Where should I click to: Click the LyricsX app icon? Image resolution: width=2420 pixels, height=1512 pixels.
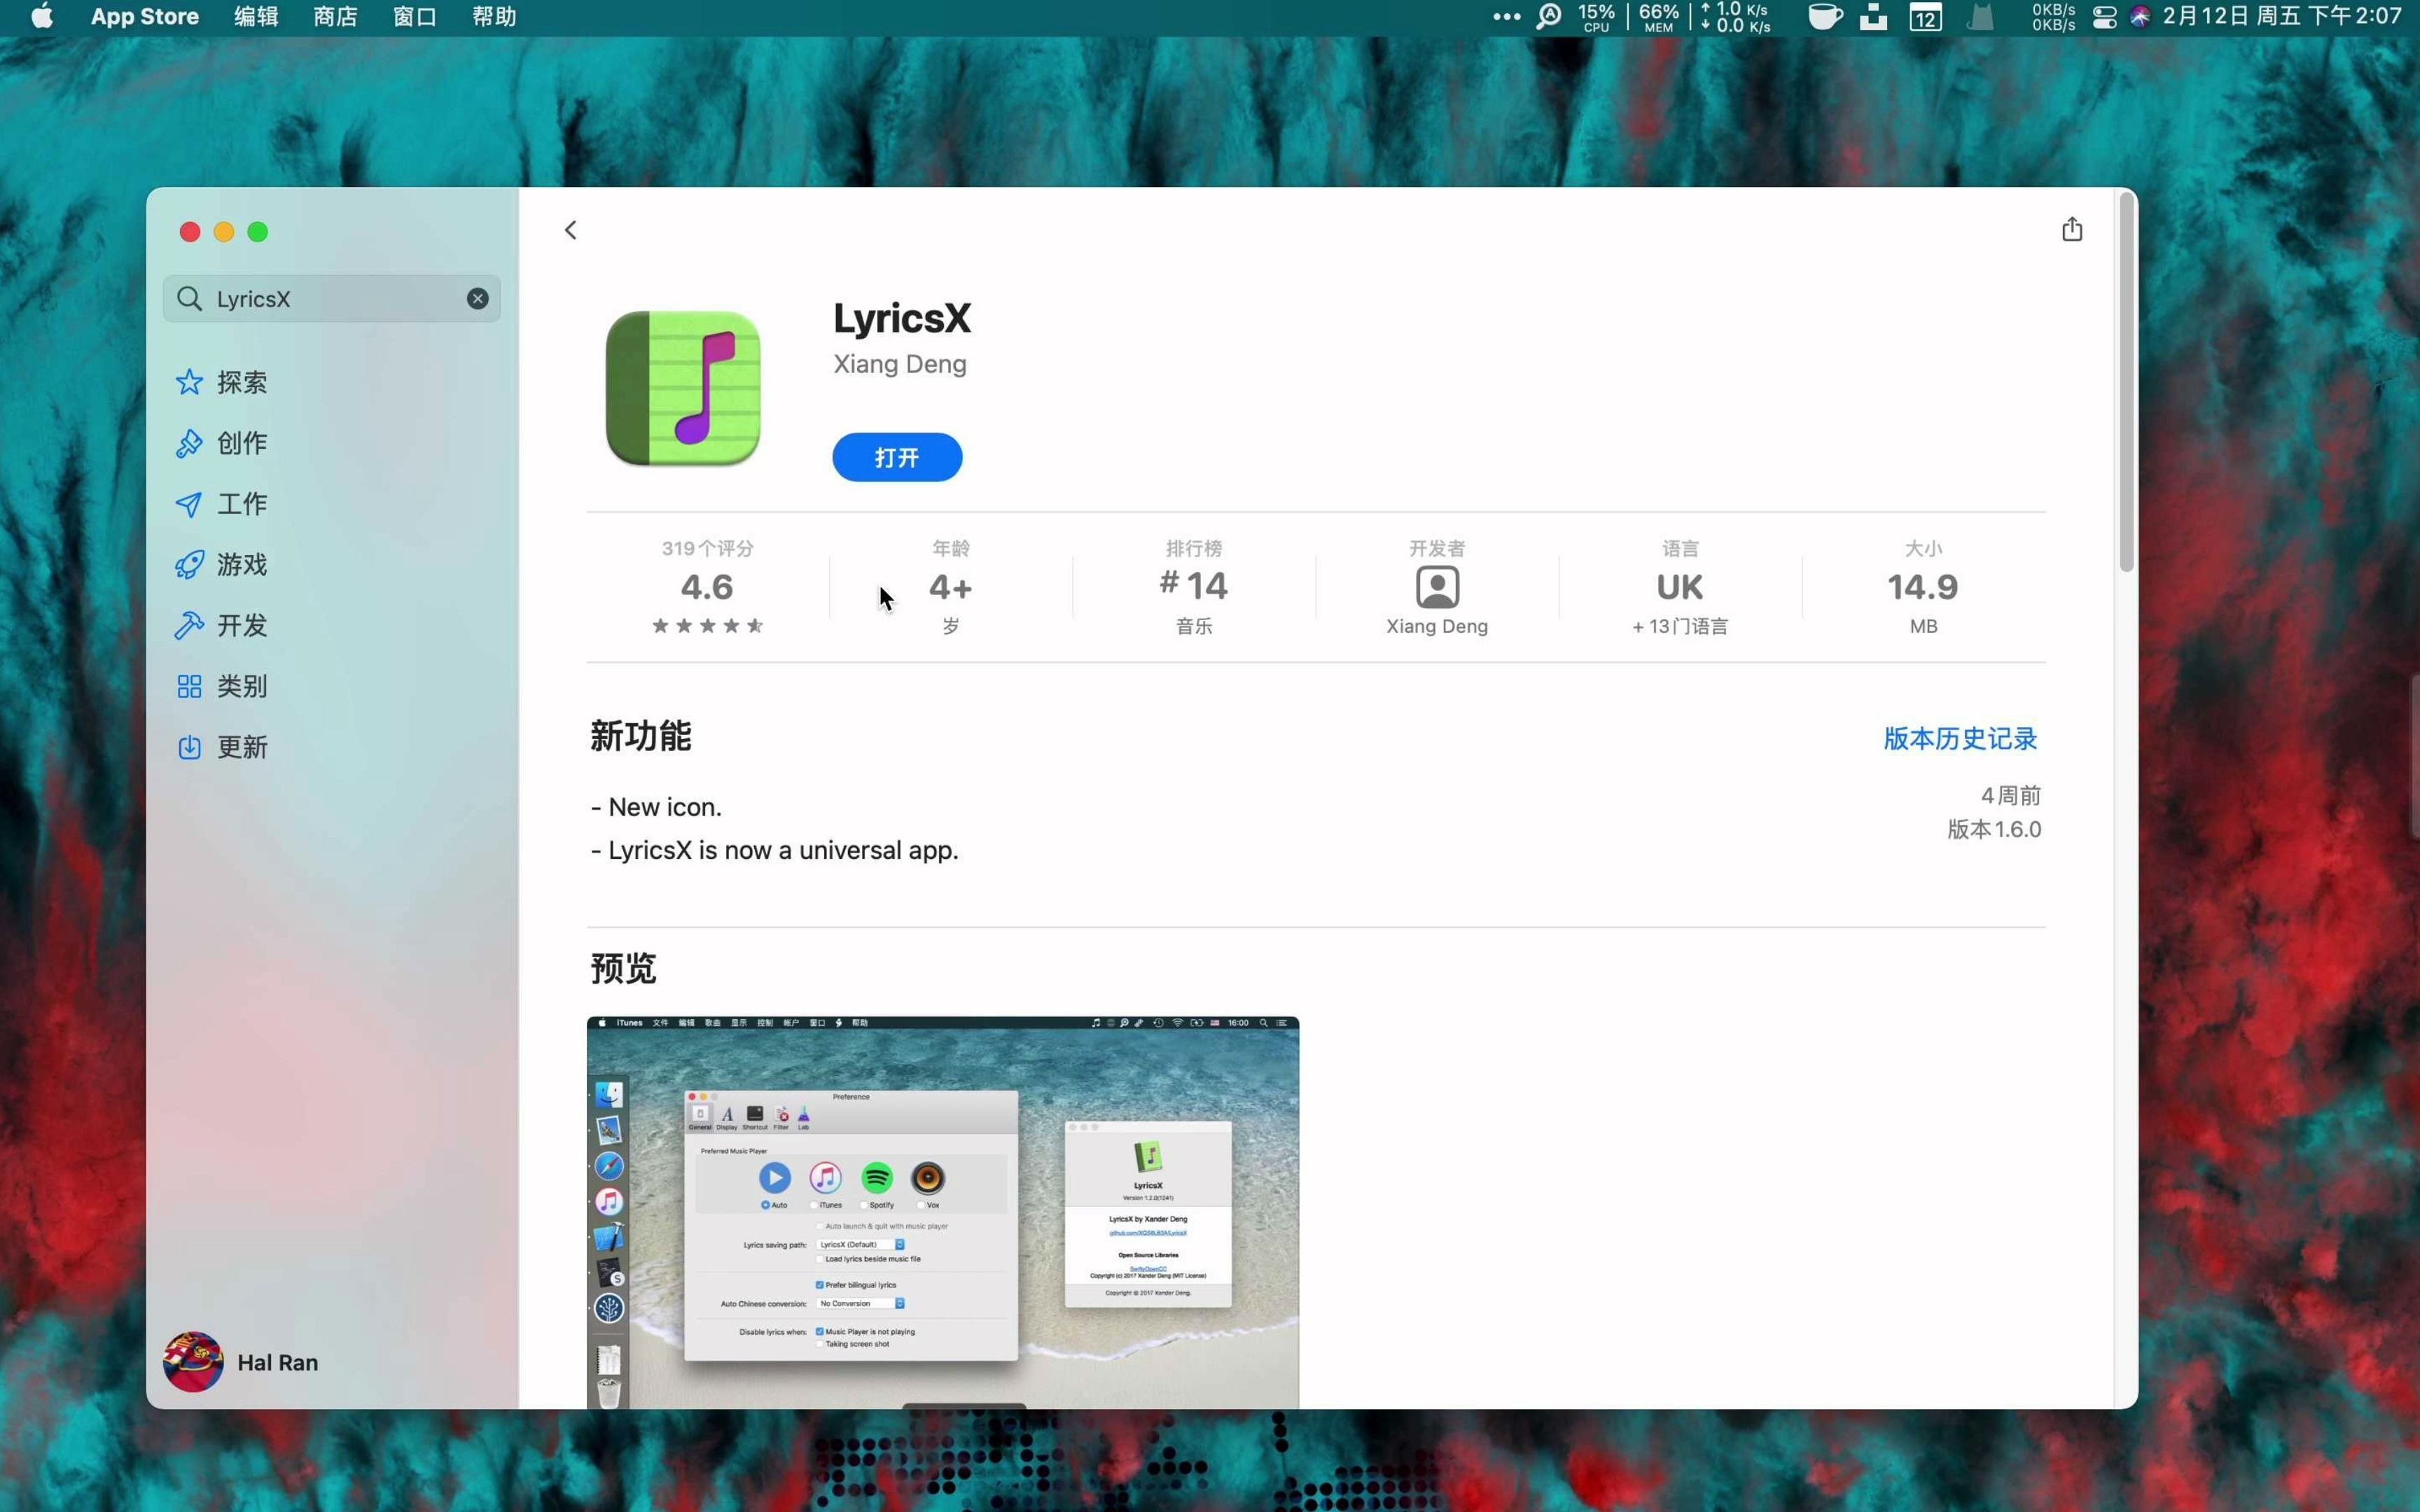tap(683, 388)
